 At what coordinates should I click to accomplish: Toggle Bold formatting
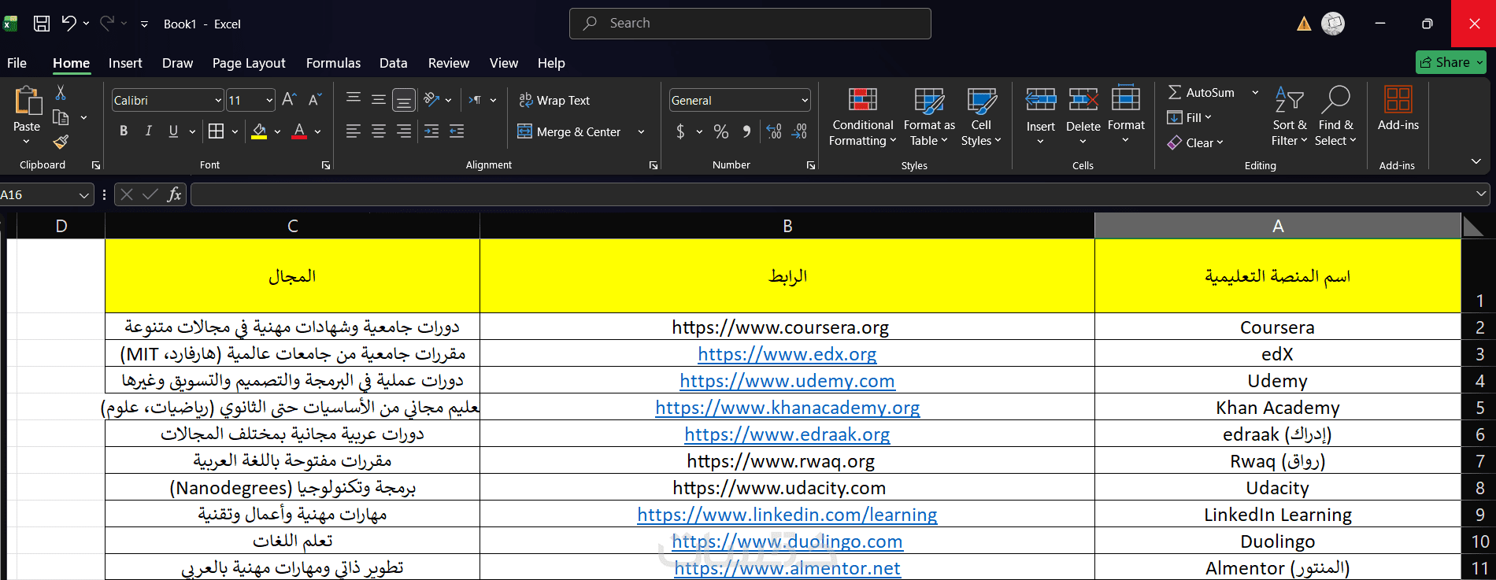[x=124, y=131]
